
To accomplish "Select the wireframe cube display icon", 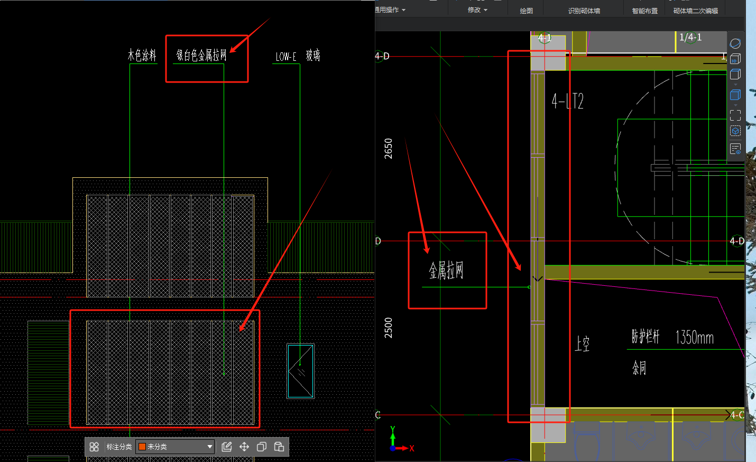I will tap(735, 74).
